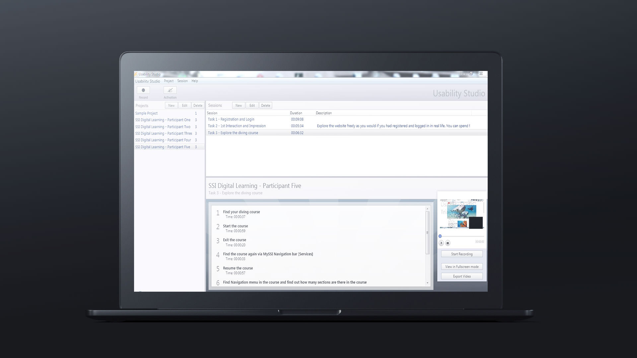Select Task 1 - Registration and Login session

231,119
